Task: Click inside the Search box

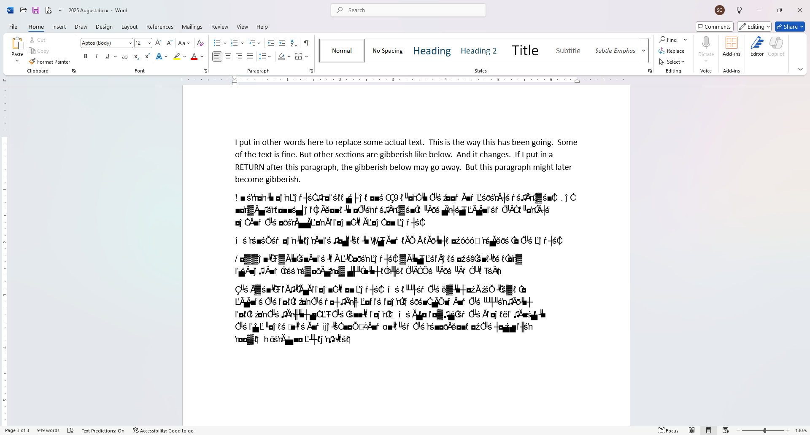Action: pyautogui.click(x=408, y=10)
